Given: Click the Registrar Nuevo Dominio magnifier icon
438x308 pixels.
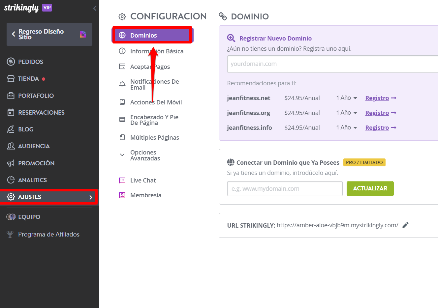Looking at the screenshot, I should pyautogui.click(x=231, y=38).
